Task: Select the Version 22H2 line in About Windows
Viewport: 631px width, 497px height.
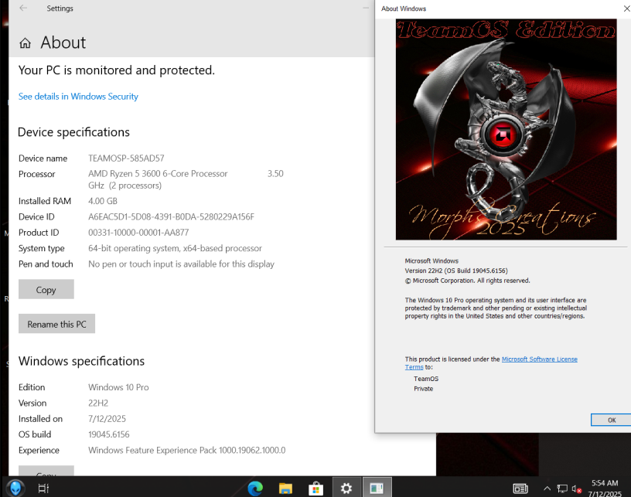Action: [456, 271]
